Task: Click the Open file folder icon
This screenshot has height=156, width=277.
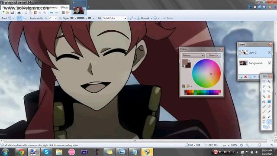Action: (x=7, y=13)
